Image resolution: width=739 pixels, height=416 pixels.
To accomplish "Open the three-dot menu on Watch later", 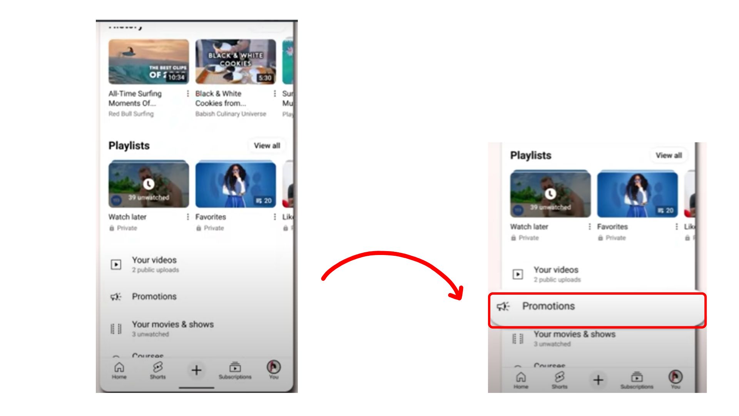I will [187, 217].
